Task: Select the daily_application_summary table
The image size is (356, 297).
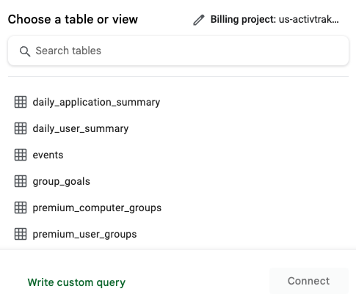Action: (96, 102)
